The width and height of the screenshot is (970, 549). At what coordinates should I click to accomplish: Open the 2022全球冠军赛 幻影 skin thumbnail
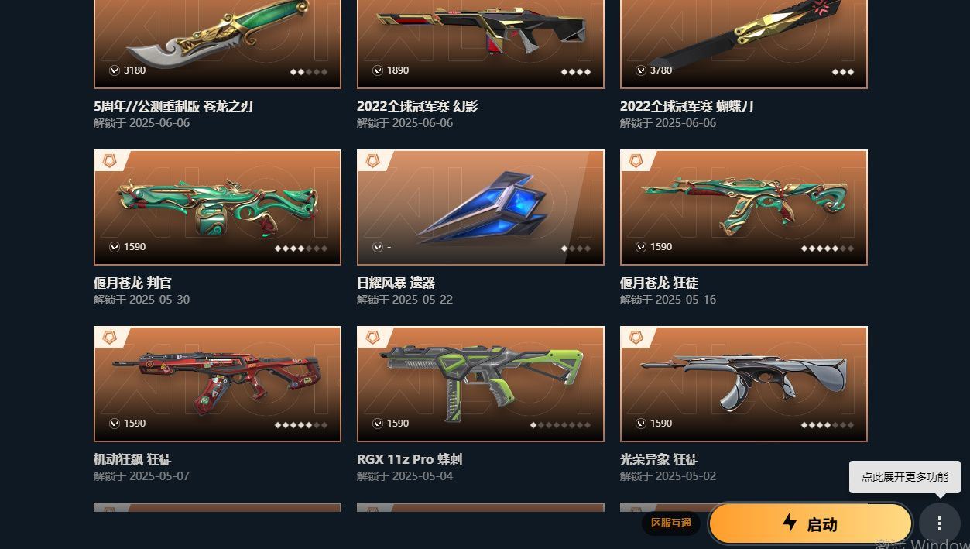tap(481, 43)
